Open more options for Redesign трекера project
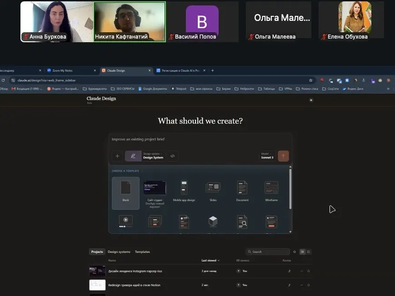395x296 pixels. [301, 285]
